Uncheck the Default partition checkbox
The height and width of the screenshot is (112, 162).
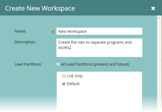click(64, 84)
